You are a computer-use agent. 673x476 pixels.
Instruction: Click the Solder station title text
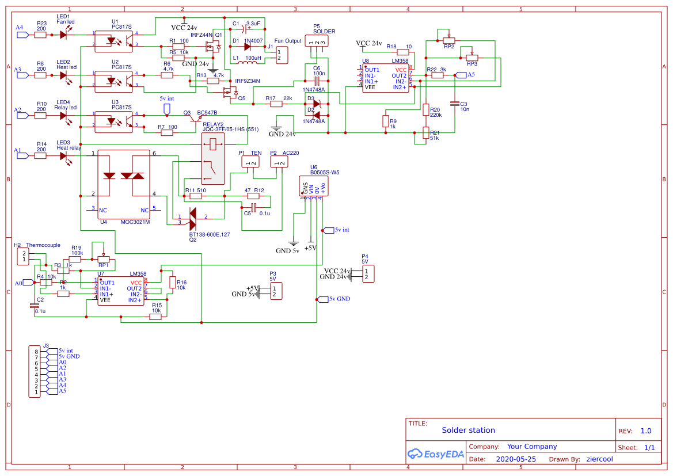click(x=468, y=430)
